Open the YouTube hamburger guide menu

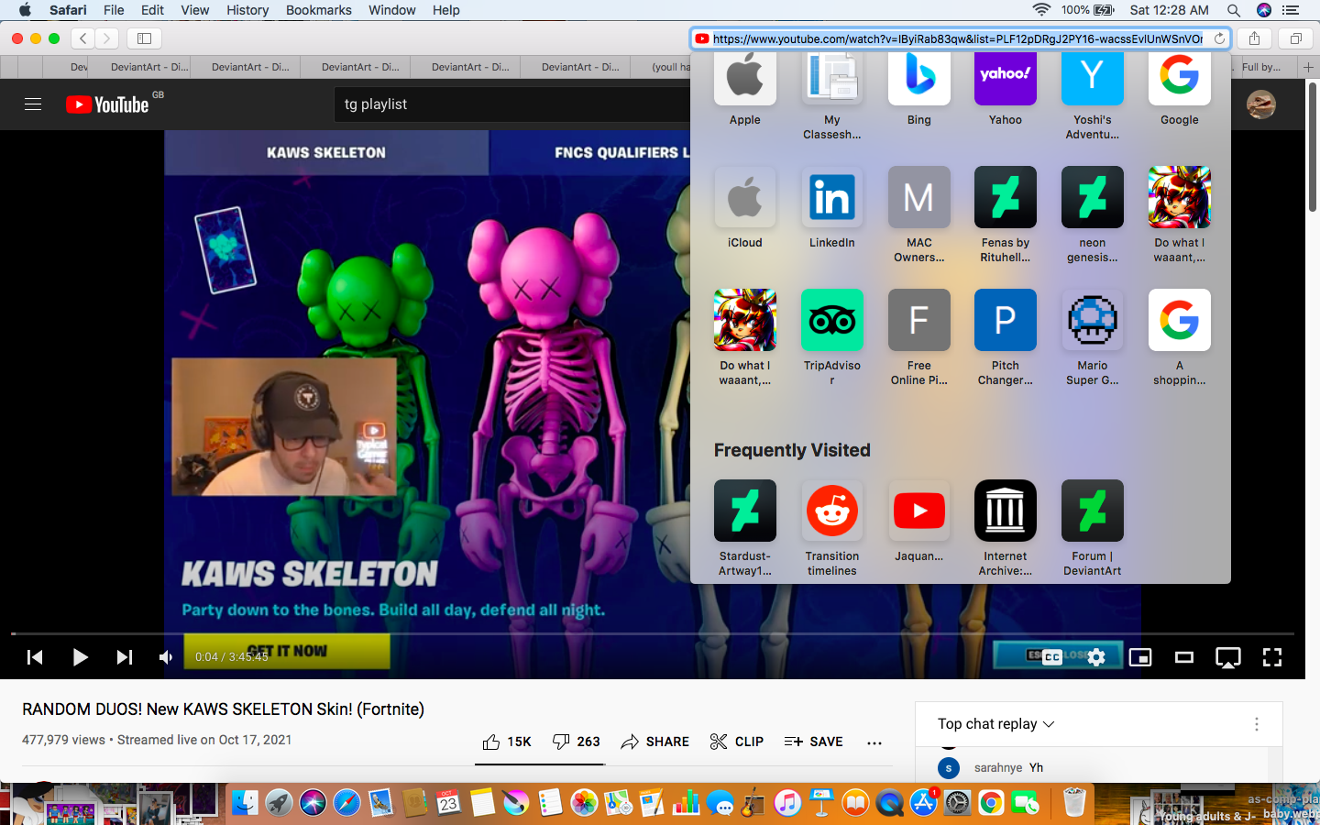(33, 104)
